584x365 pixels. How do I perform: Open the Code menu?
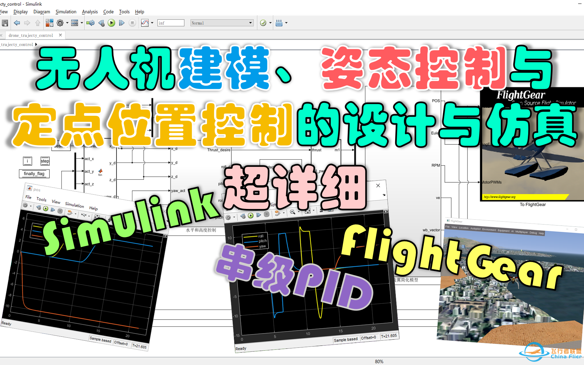(108, 12)
